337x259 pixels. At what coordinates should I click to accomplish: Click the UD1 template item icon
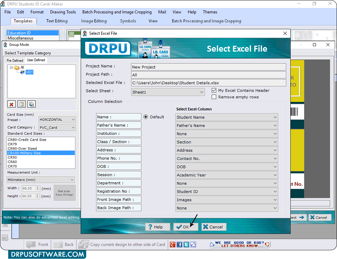point(22,72)
